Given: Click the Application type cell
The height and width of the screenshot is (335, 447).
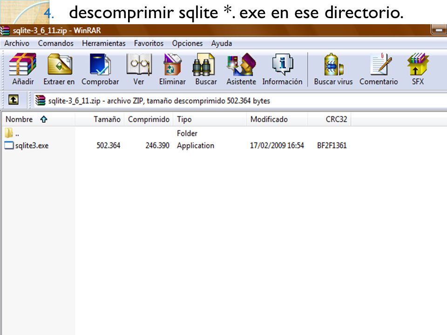Looking at the screenshot, I should [x=196, y=146].
